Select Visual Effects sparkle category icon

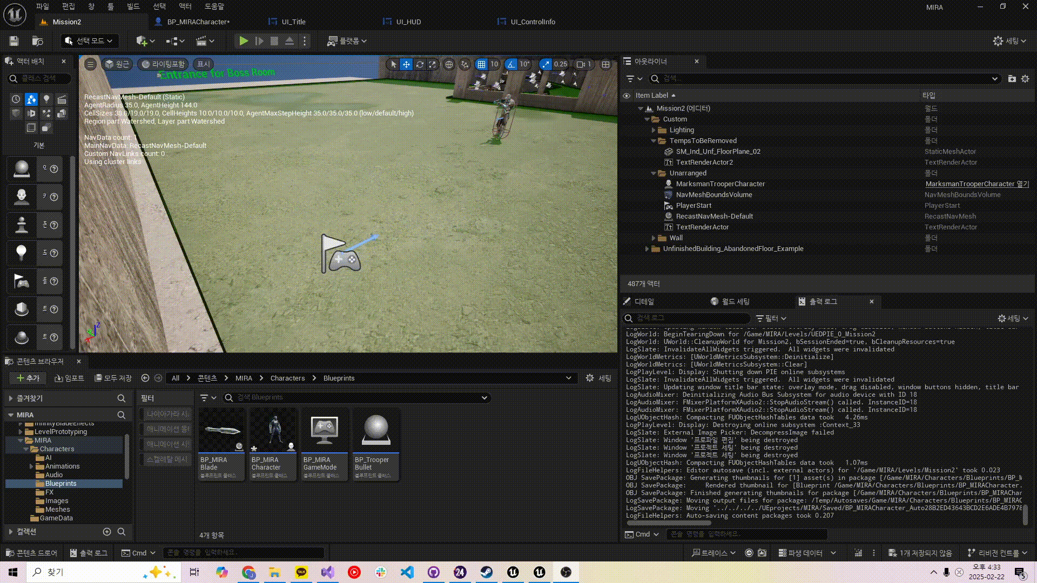tap(46, 113)
